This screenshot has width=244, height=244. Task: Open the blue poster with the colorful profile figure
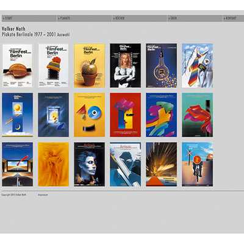click(162, 115)
